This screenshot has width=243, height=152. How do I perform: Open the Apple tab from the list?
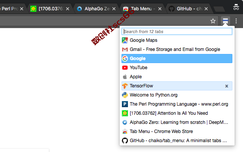pos(177,77)
